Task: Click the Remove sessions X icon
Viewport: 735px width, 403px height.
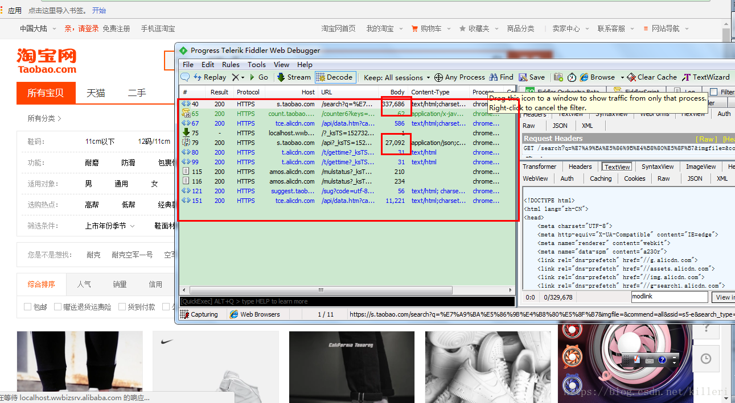Action: [x=235, y=77]
